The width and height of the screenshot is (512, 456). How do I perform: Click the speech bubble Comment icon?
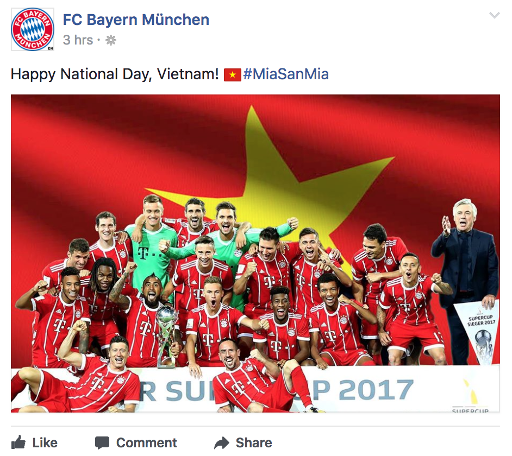click(102, 443)
